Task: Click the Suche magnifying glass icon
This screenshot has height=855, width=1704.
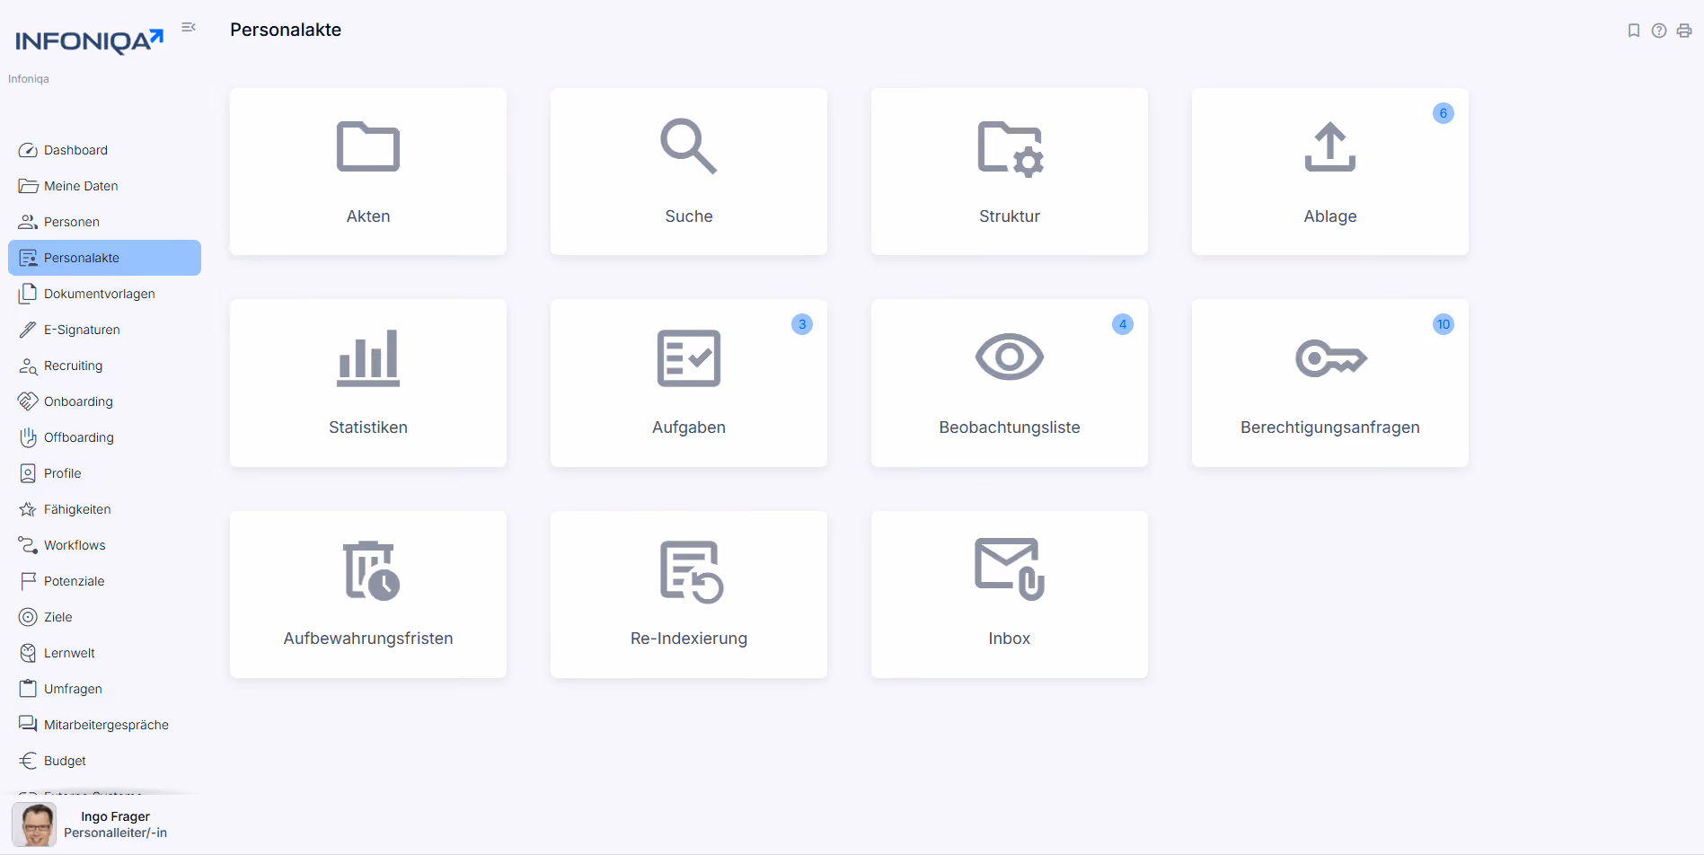Action: click(x=689, y=146)
